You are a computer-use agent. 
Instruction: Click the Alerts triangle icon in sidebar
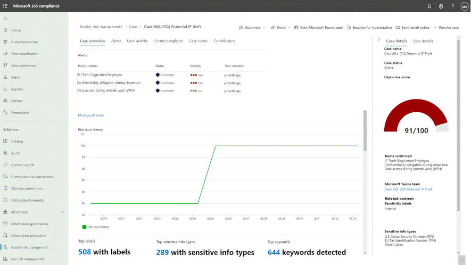pos(5,77)
